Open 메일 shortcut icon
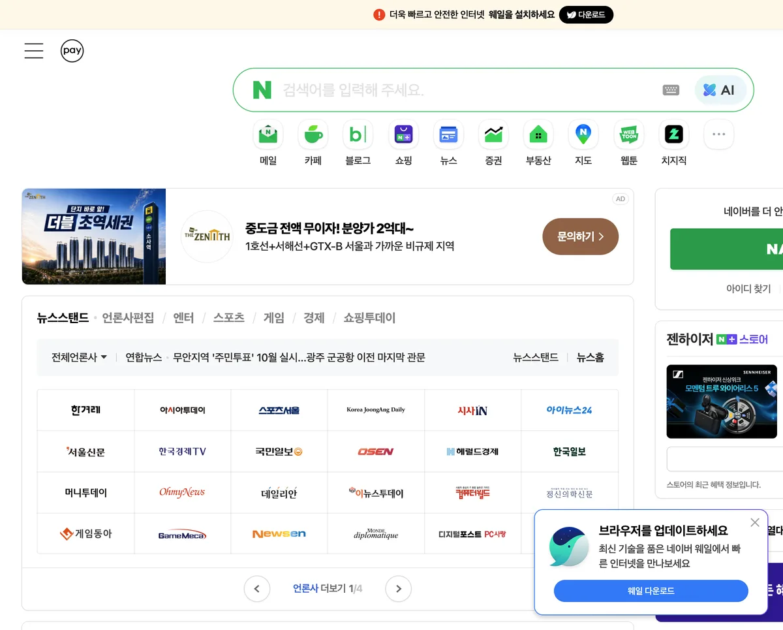783x630 pixels. point(268,135)
